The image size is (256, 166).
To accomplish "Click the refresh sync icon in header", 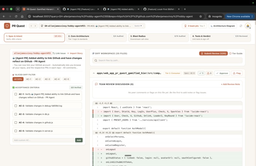I will point(241,26).
